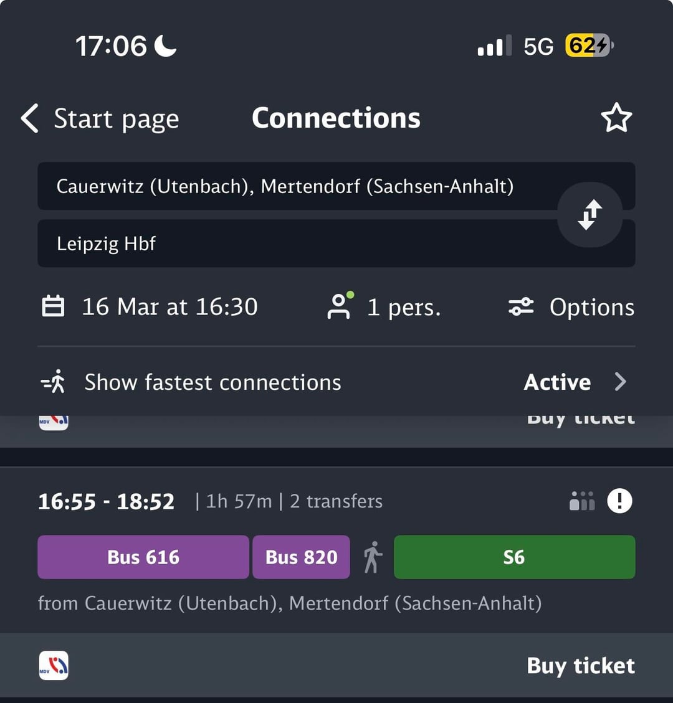Tap the back arrow chevron
This screenshot has height=703, width=673.
click(x=29, y=118)
